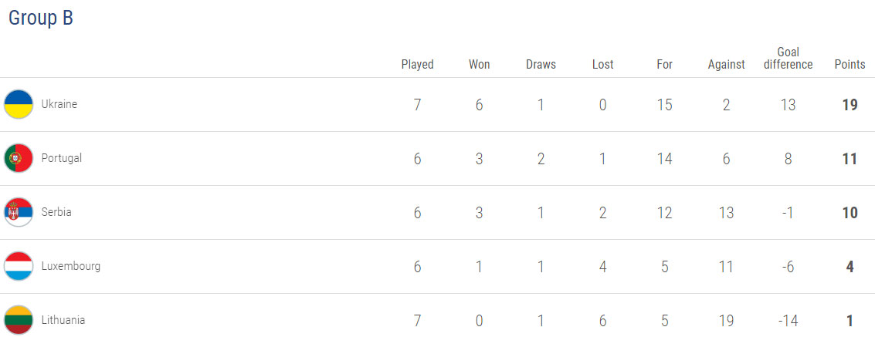Click the Serbia flag icon
Screen dimensions: 875x337
click(18, 212)
